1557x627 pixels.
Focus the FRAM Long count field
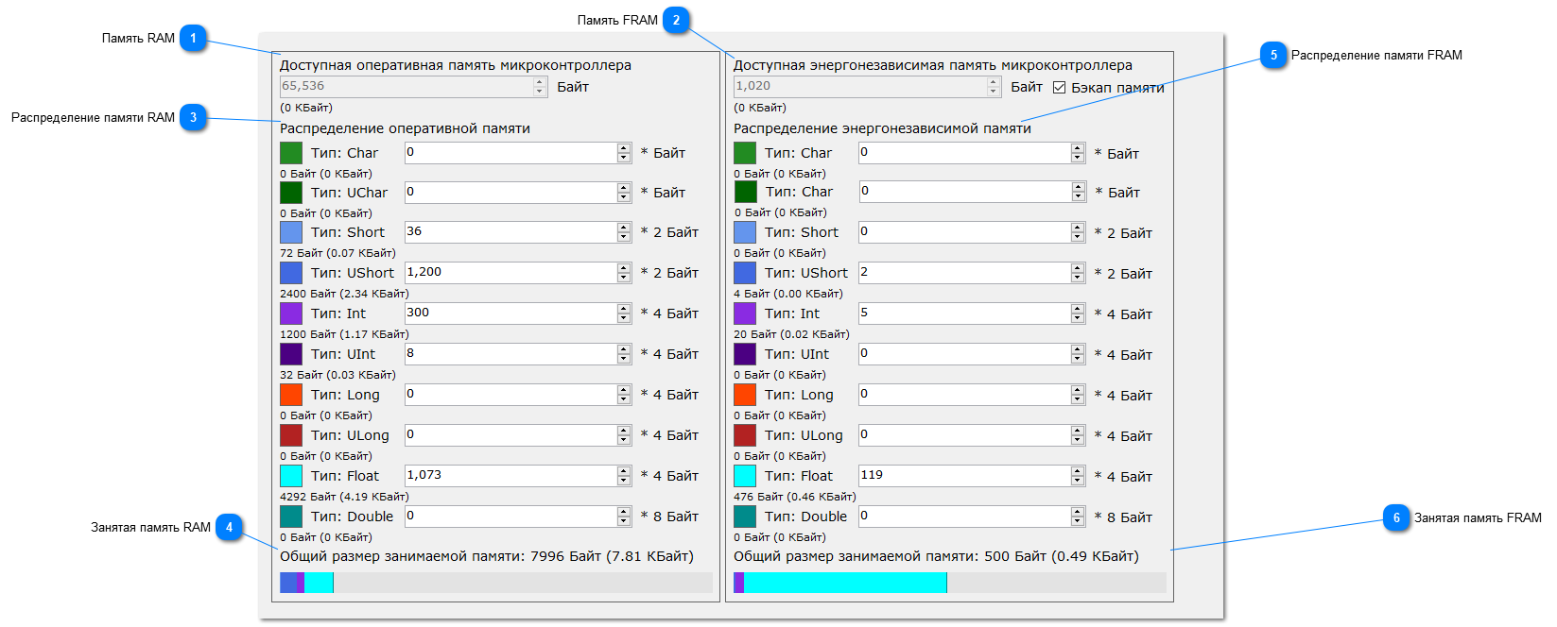pos(972,395)
